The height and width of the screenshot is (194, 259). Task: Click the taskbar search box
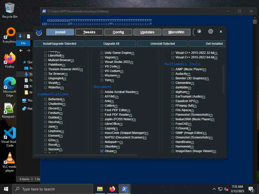[53, 189]
